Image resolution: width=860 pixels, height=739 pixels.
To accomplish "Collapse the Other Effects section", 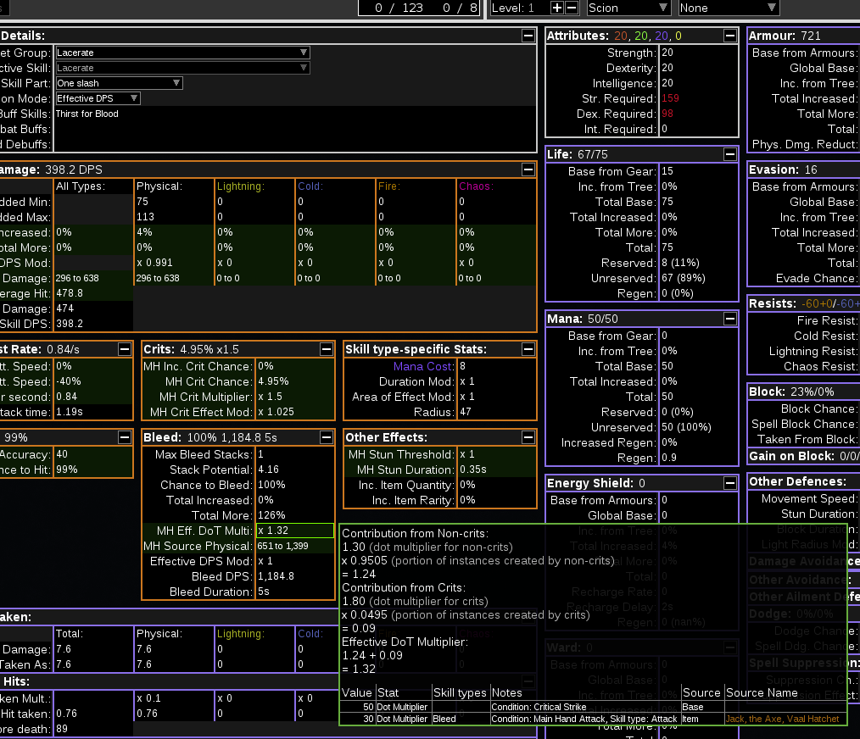I will (x=528, y=437).
